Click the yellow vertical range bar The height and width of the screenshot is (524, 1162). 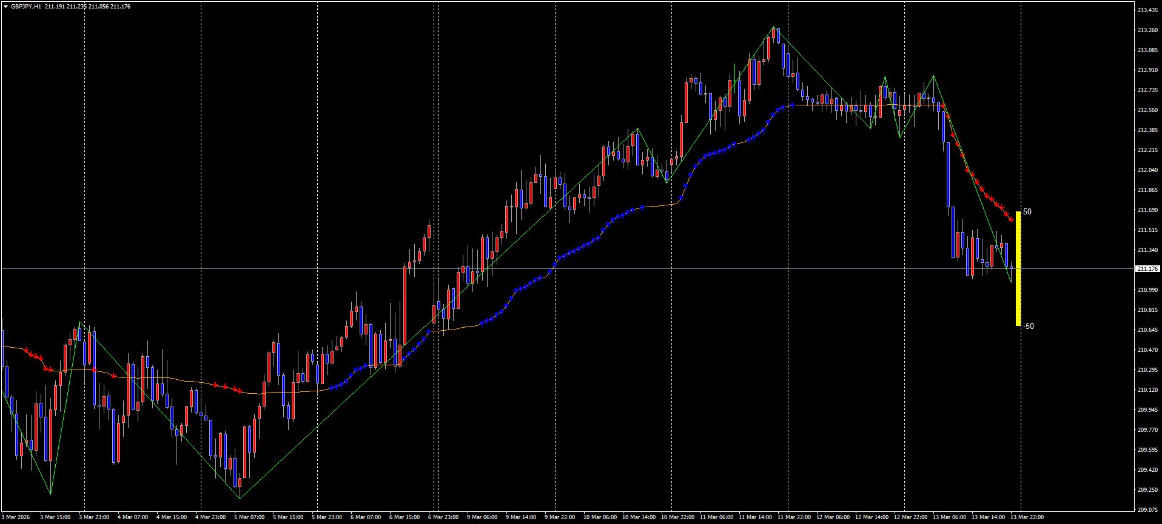pyautogui.click(x=1018, y=269)
